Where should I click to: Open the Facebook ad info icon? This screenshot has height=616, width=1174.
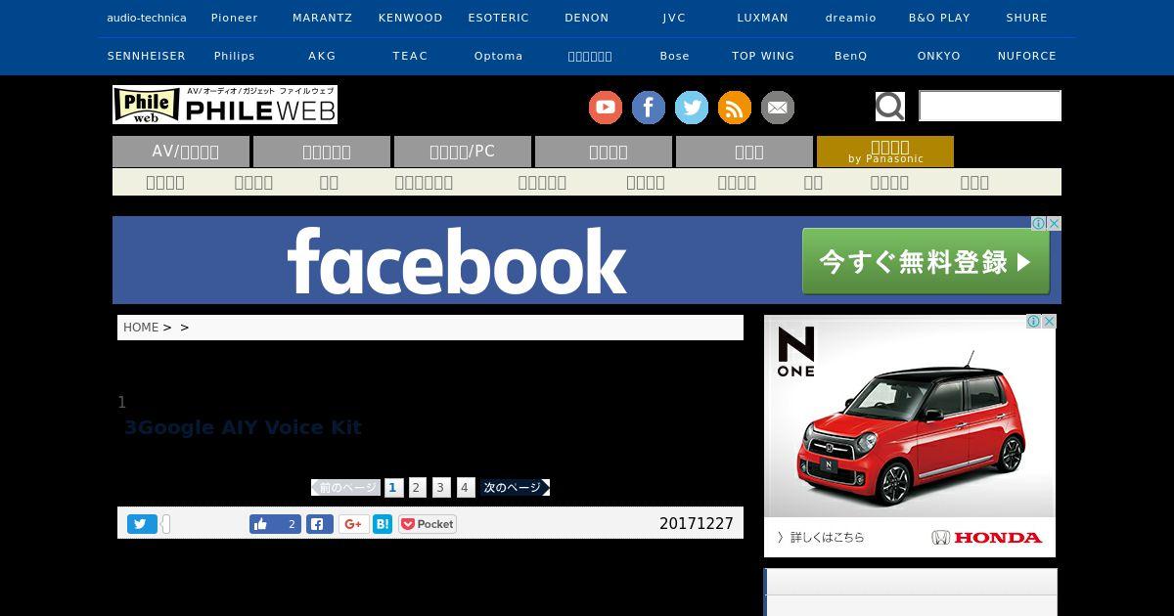coord(1040,223)
